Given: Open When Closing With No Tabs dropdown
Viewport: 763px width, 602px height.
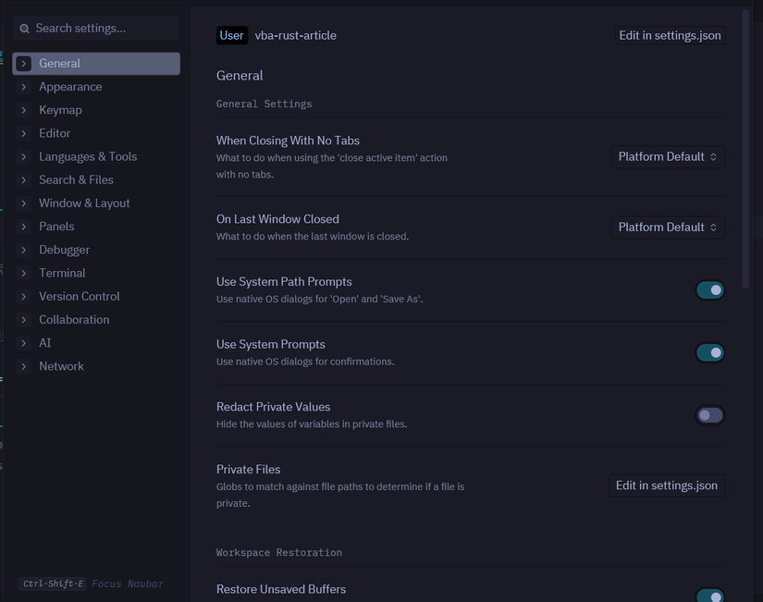Looking at the screenshot, I should pyautogui.click(x=668, y=157).
